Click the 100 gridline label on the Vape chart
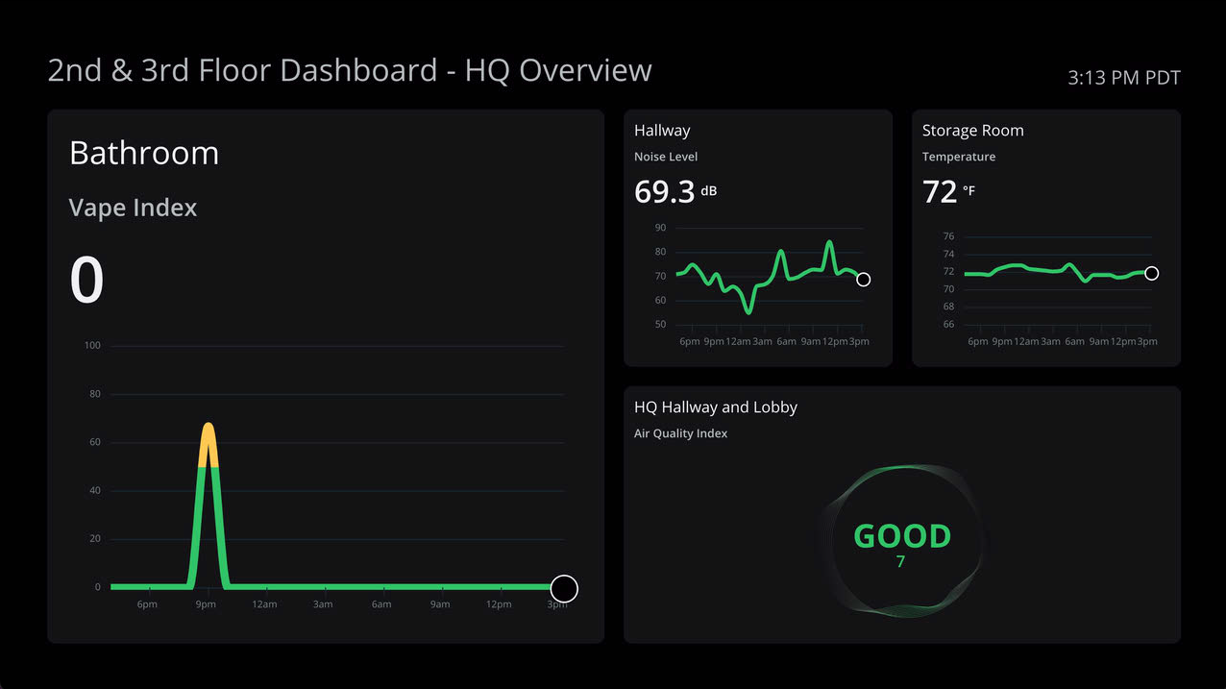 click(x=92, y=346)
